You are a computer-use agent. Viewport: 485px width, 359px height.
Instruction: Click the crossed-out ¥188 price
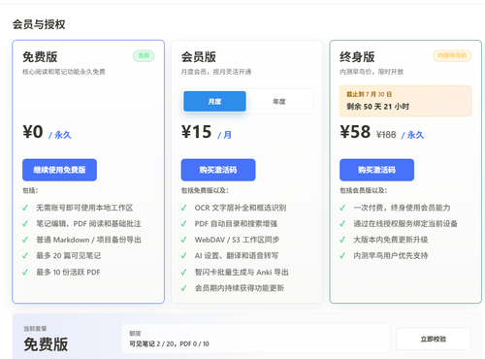pos(386,135)
